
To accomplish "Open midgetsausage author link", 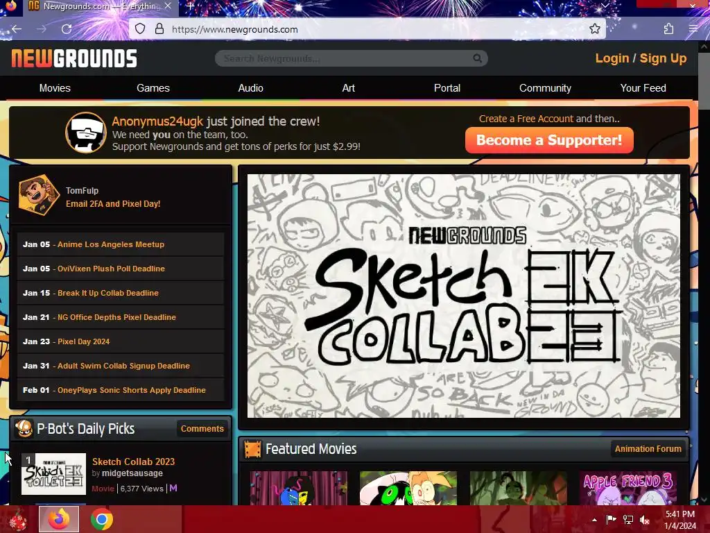I will tap(132, 473).
